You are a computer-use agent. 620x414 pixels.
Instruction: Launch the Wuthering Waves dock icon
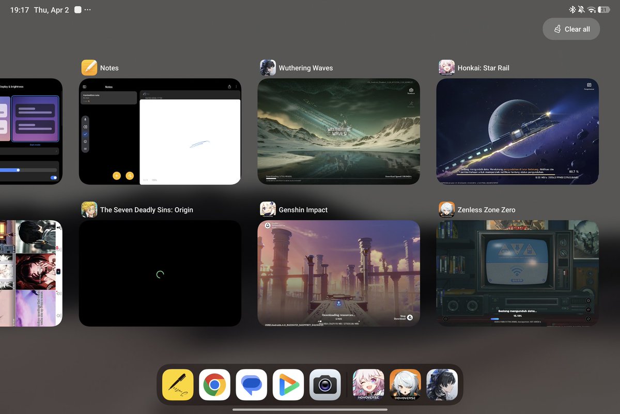pos(442,385)
